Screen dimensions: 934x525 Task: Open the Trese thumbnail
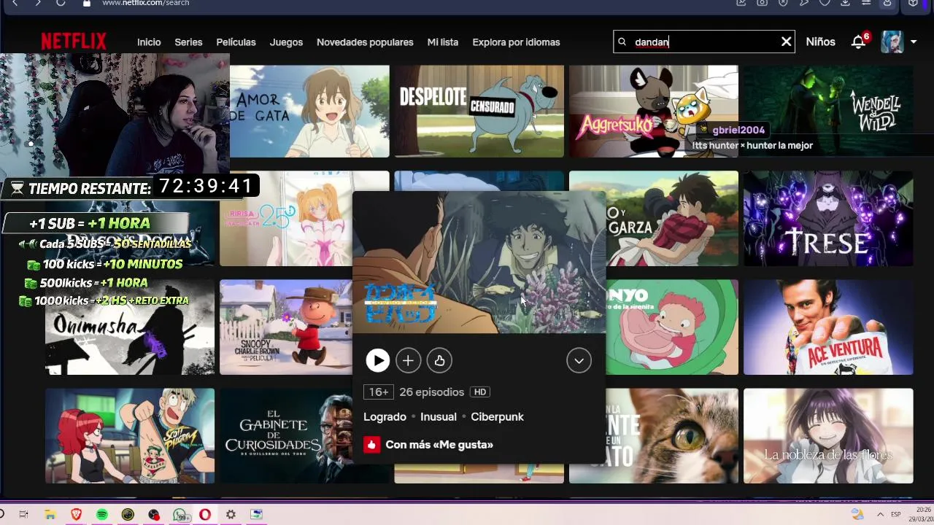[x=828, y=218]
